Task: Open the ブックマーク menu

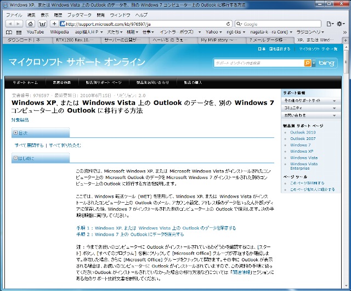Action: pos(80,15)
